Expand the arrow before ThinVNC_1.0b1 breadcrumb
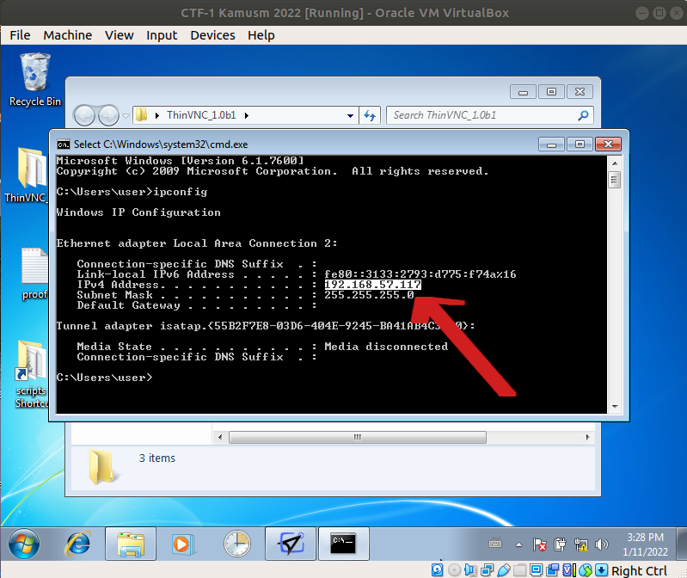687x578 pixels. (156, 116)
